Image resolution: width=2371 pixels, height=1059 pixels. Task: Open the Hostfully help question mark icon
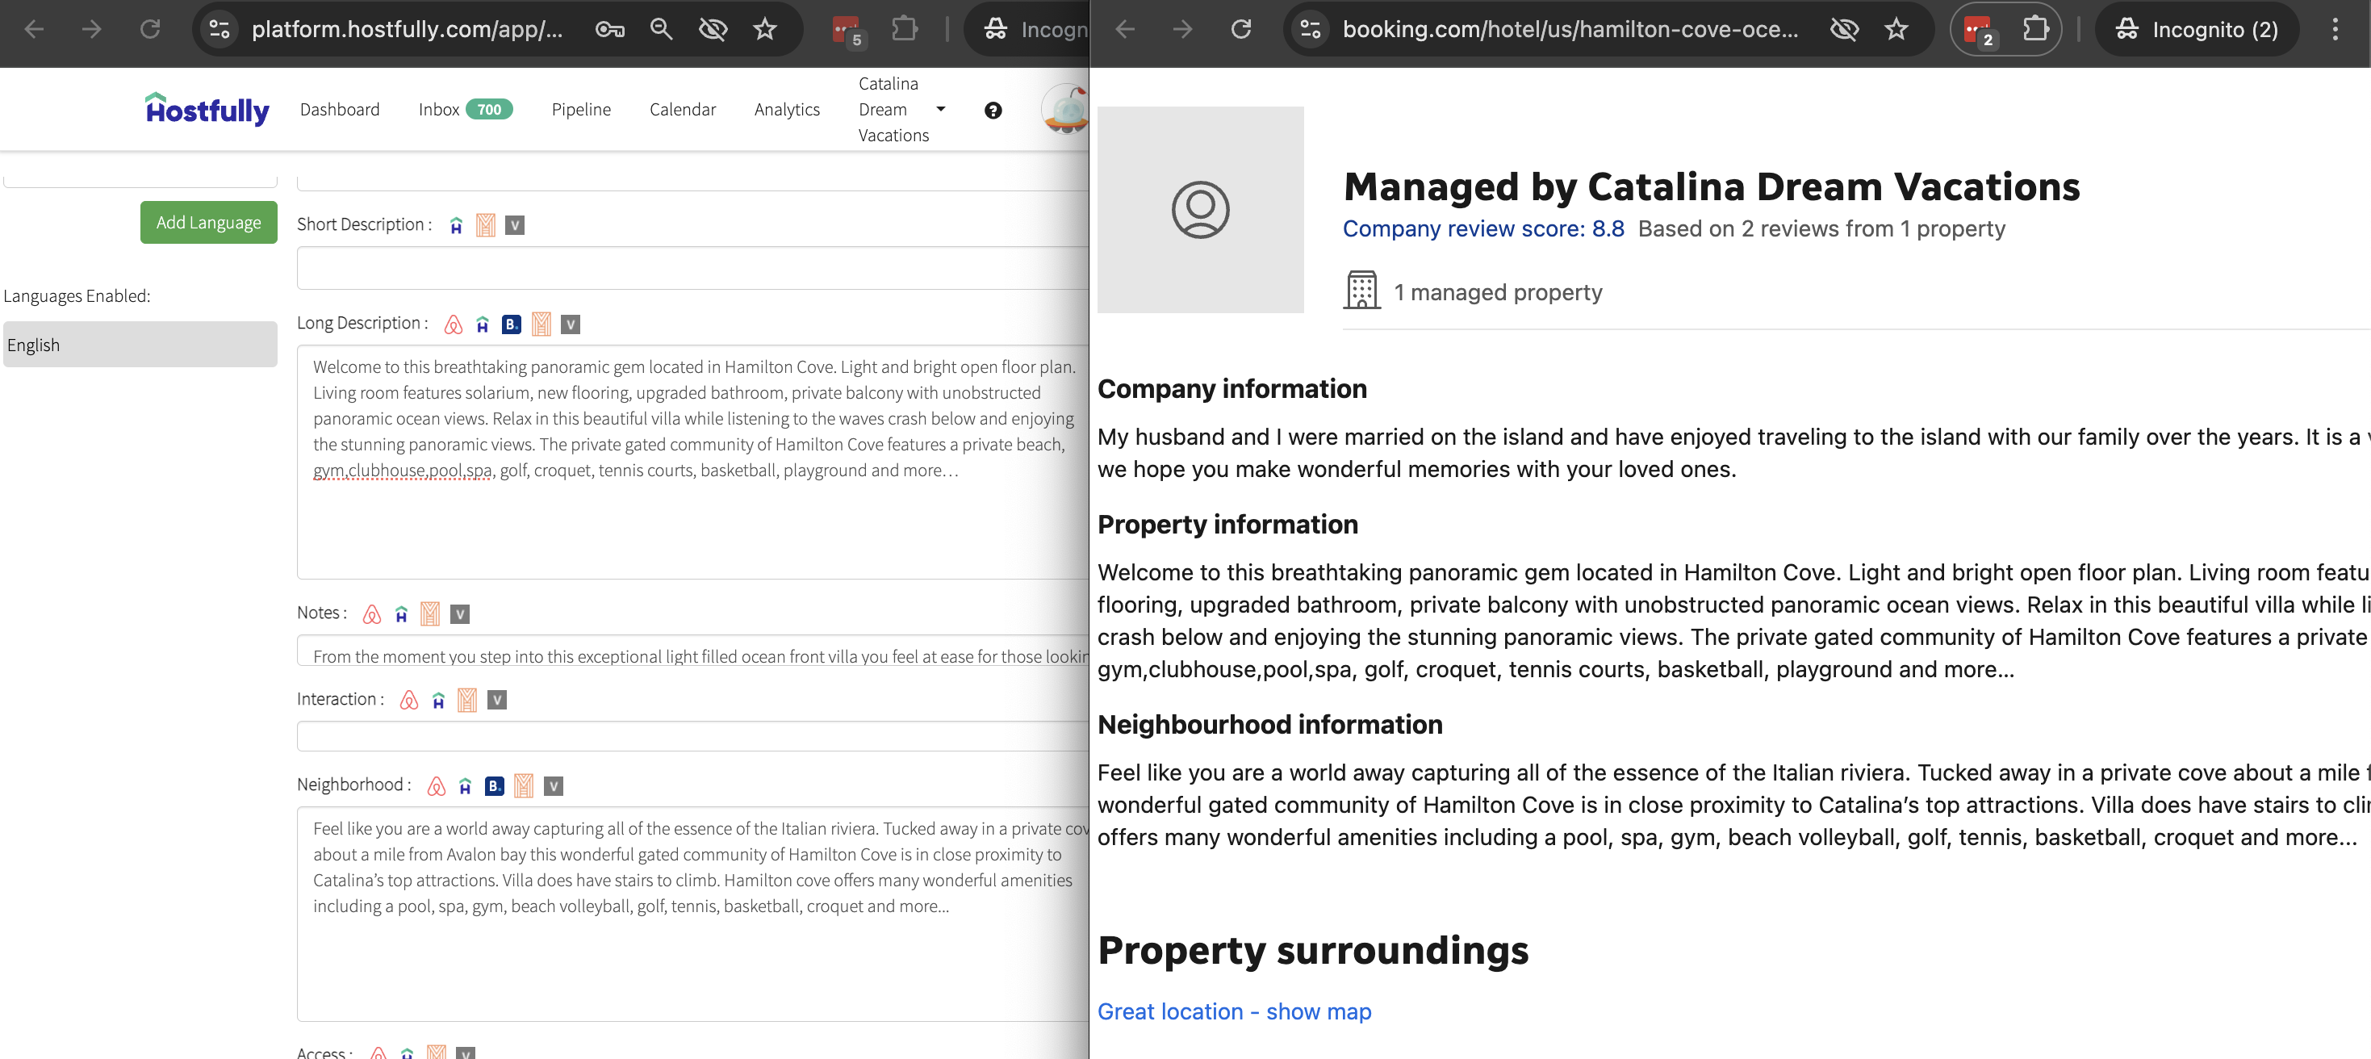click(x=993, y=111)
